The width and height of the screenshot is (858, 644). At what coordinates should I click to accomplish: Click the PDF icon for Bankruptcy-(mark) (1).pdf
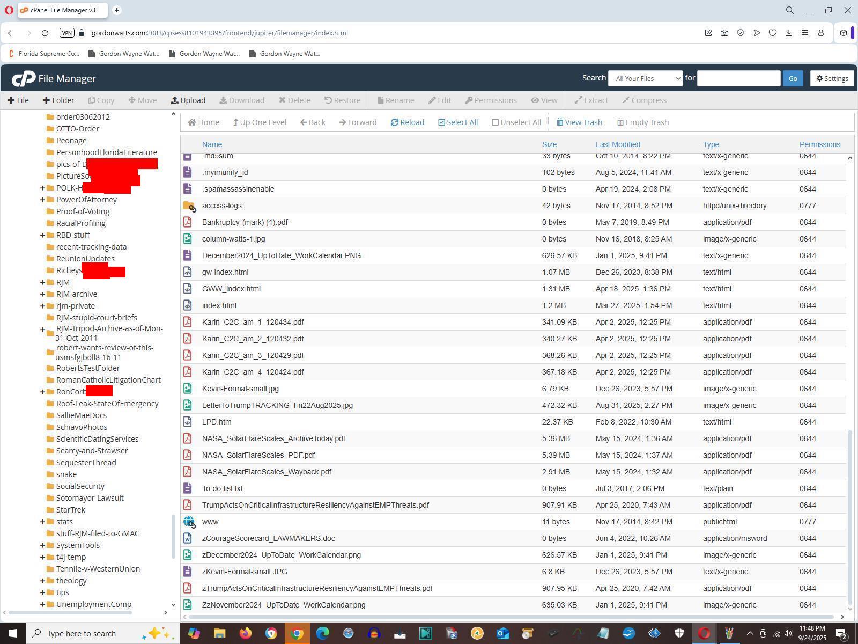[x=188, y=222]
